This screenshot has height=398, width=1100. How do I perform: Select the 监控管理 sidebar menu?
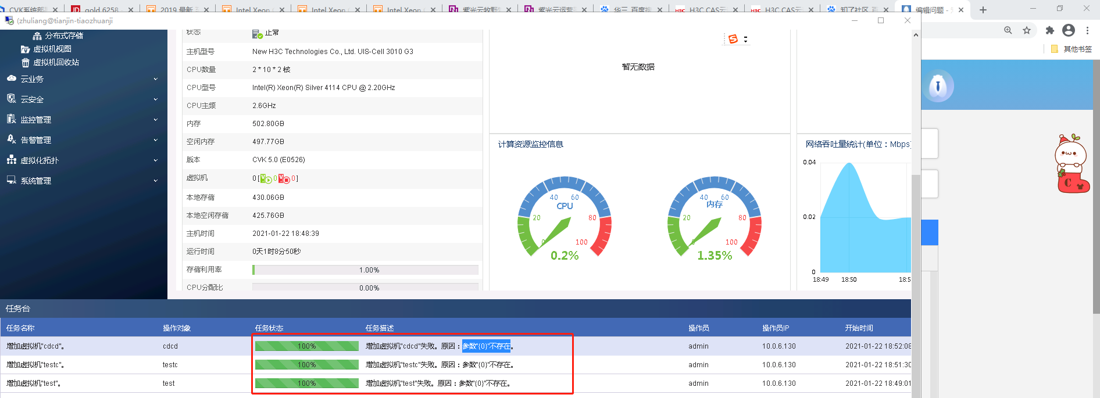tap(83, 120)
